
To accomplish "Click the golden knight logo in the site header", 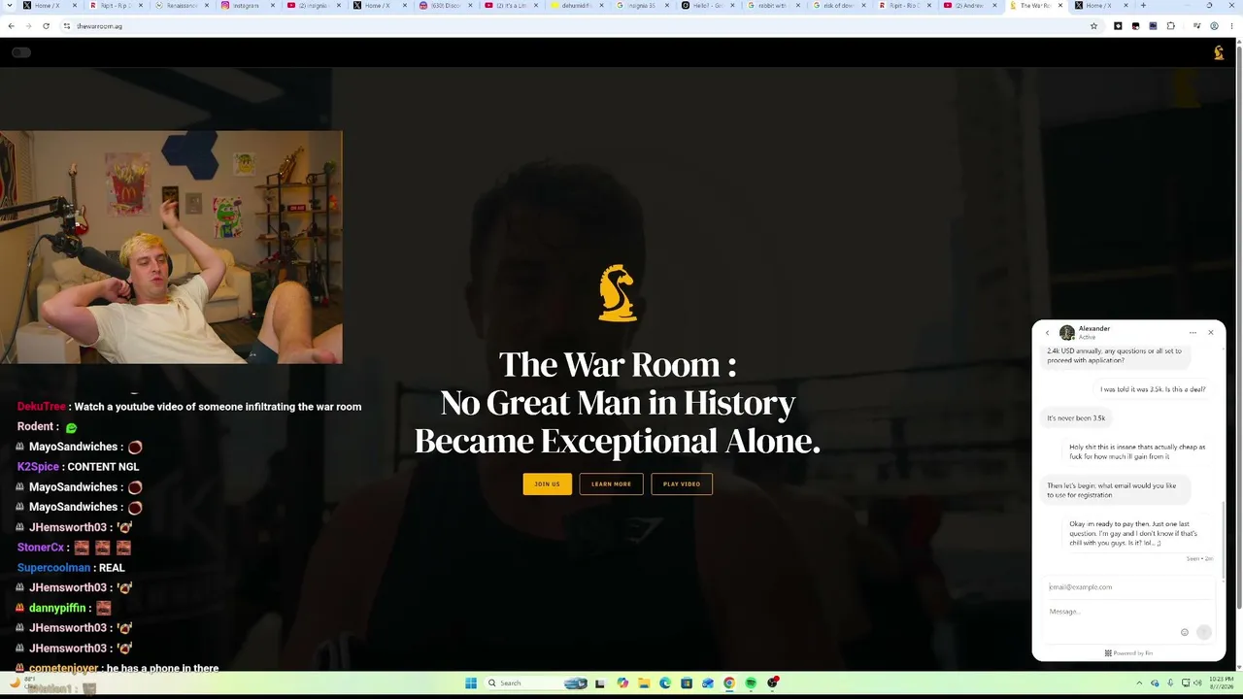I will pyautogui.click(x=1219, y=52).
